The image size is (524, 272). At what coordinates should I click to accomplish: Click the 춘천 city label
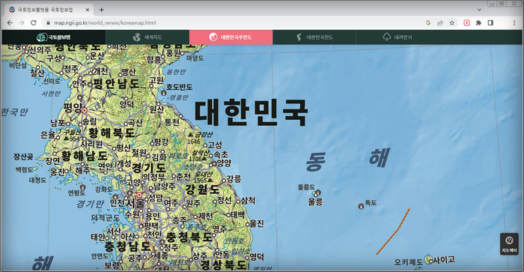[183, 176]
